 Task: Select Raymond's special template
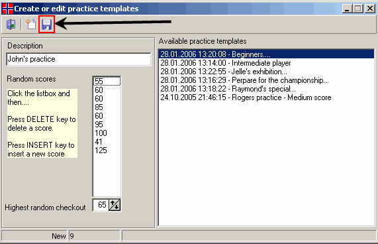pyautogui.click(x=266, y=89)
